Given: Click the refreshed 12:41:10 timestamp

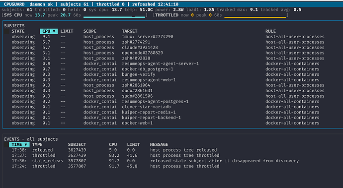Looking at the screenshot, I should 155,4.
